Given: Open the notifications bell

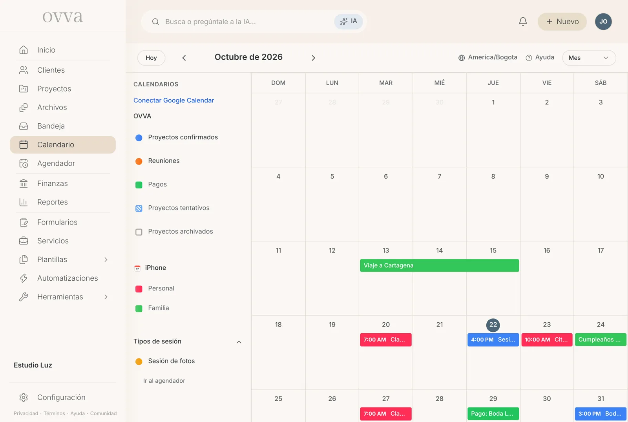Looking at the screenshot, I should (523, 22).
